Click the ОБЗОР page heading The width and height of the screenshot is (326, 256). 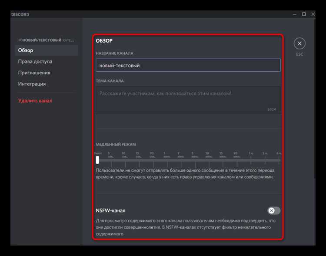104,41
